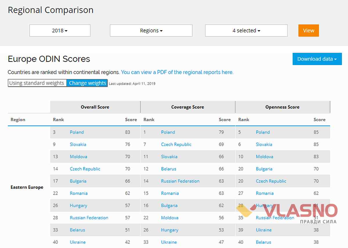Click the Overall Score column header
The width and height of the screenshot is (348, 248).
pos(95,107)
